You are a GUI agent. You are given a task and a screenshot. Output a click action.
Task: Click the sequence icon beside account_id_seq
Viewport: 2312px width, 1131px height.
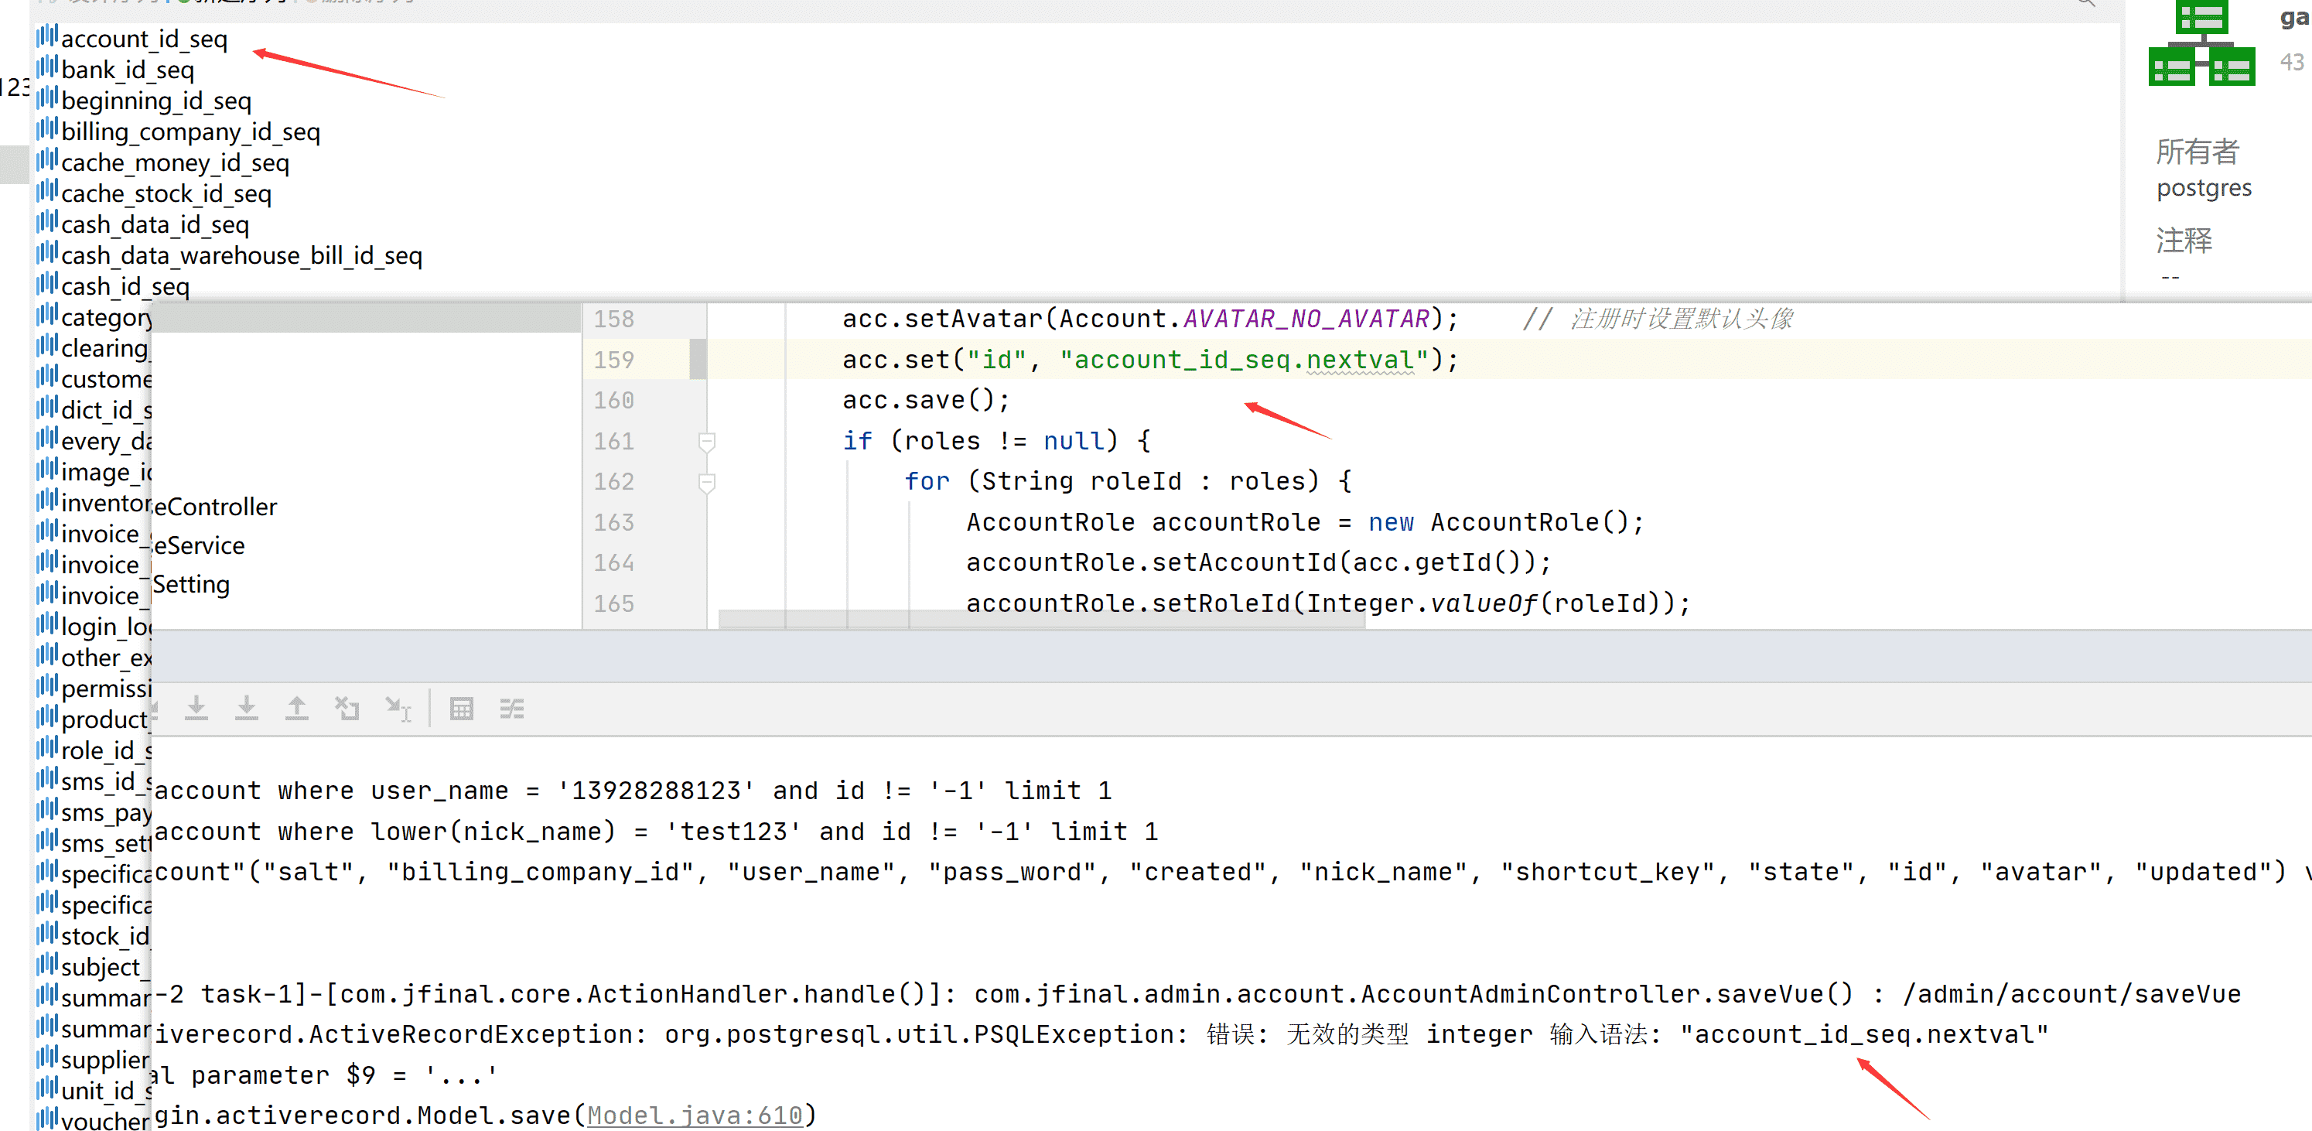click(46, 37)
